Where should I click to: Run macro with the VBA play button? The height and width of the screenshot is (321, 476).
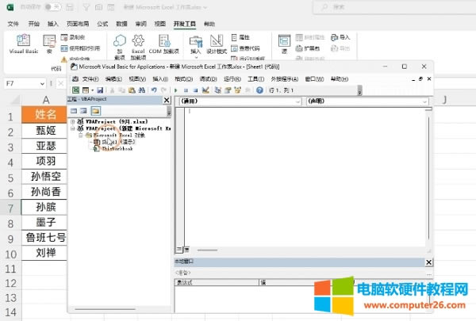pyautogui.click(x=175, y=90)
